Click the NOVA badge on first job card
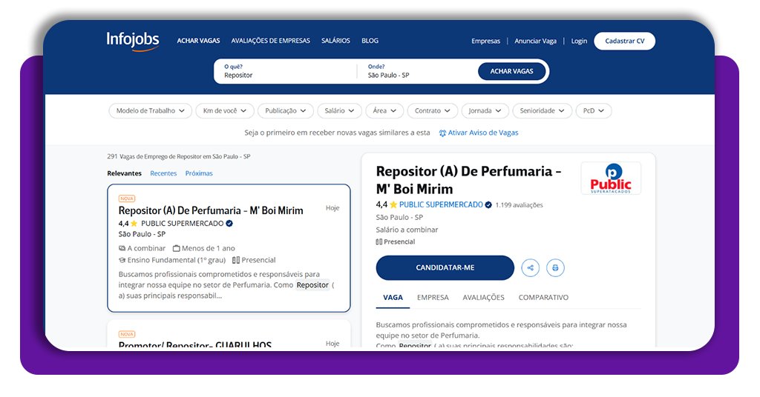The width and height of the screenshot is (760, 397). [127, 198]
